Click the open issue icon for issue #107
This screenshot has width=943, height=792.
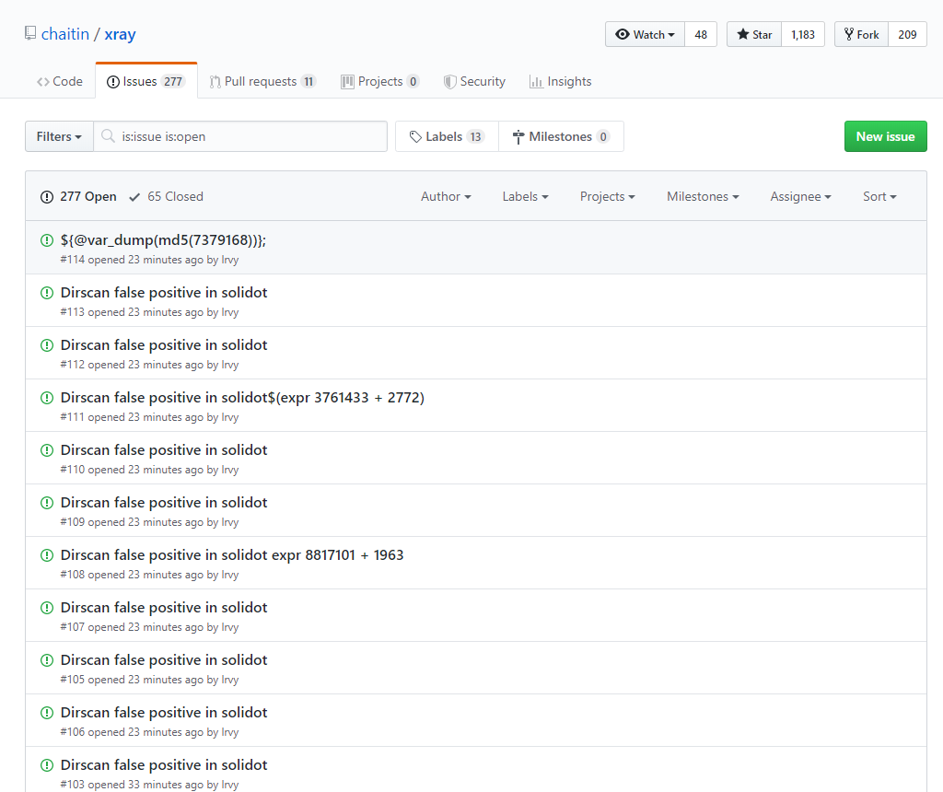tap(47, 608)
